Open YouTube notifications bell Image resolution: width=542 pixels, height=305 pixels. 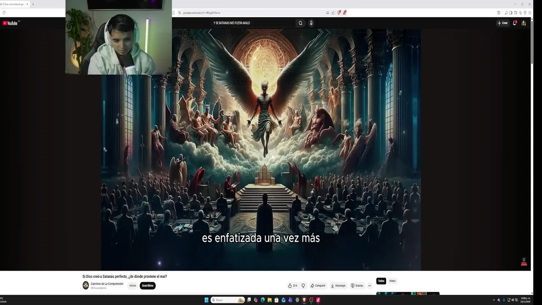click(x=515, y=23)
